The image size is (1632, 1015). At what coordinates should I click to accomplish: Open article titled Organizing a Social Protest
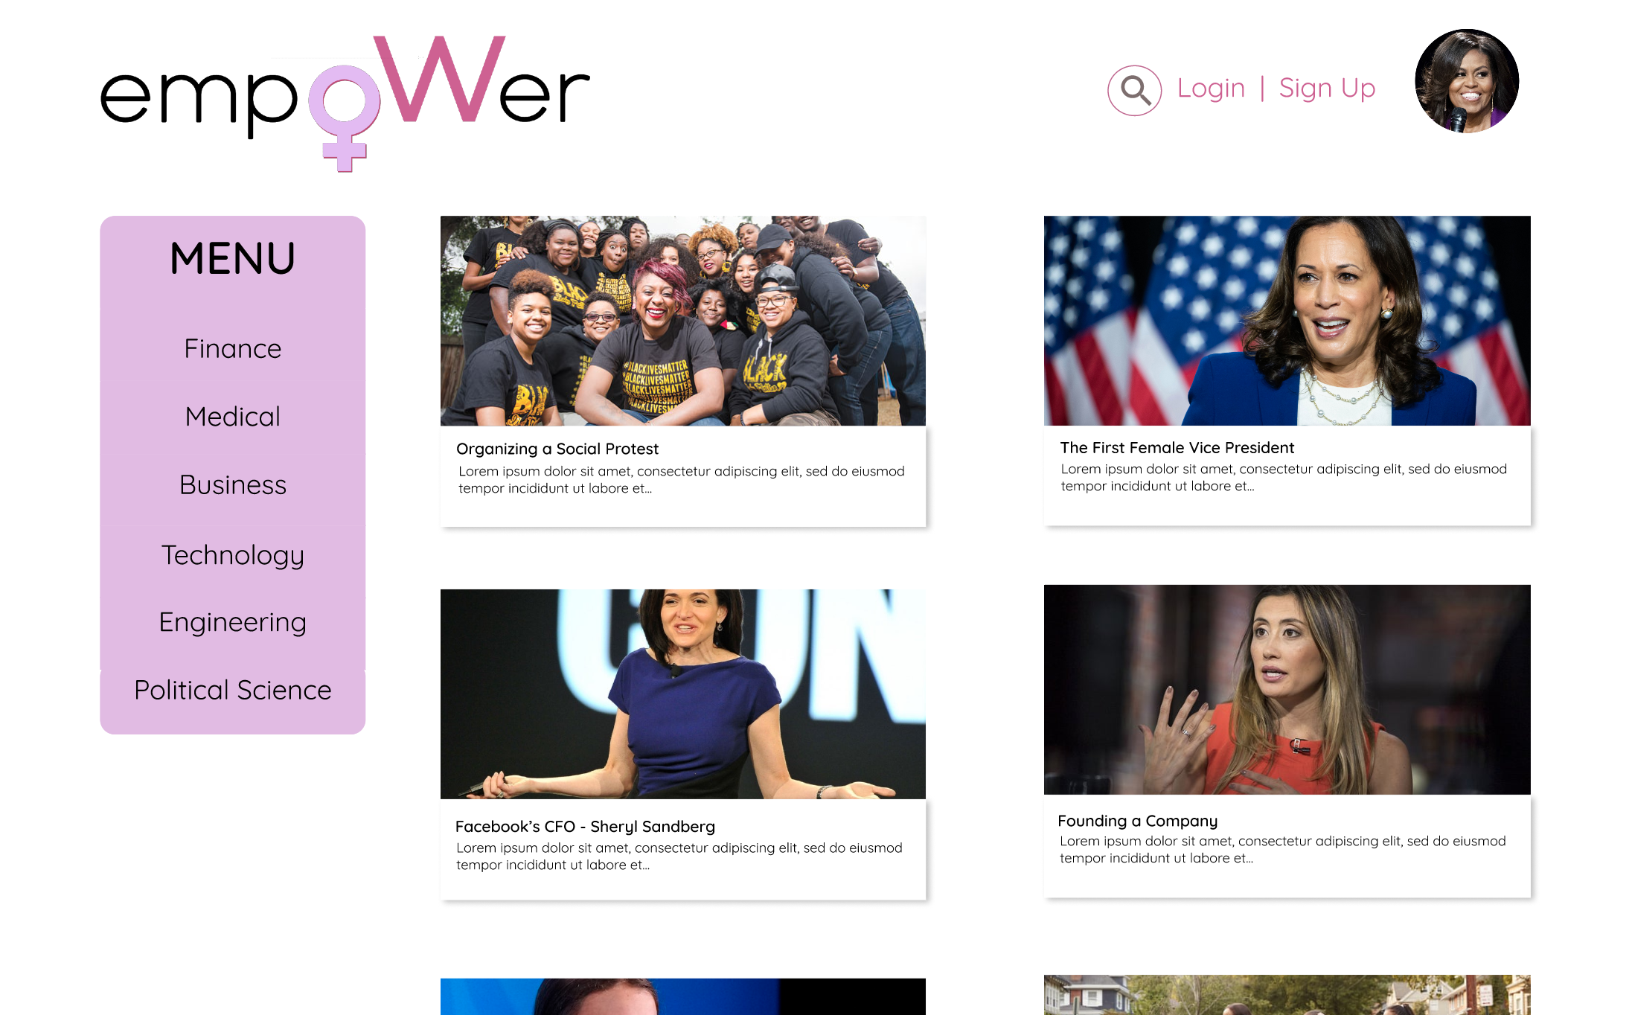click(557, 449)
